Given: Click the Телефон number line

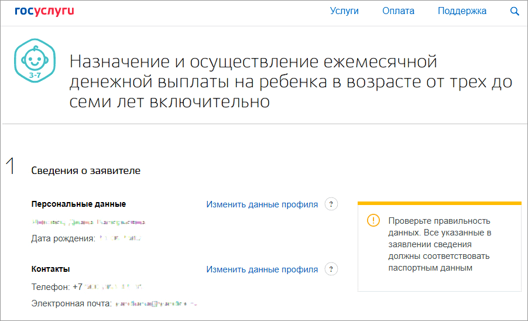Looking at the screenshot, I should pos(87,287).
